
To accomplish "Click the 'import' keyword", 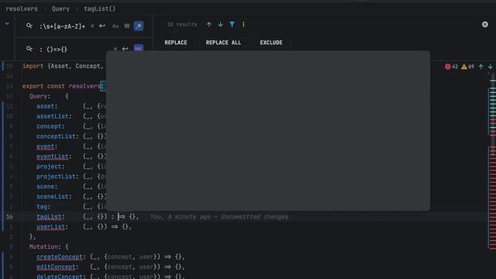I will (x=33, y=66).
